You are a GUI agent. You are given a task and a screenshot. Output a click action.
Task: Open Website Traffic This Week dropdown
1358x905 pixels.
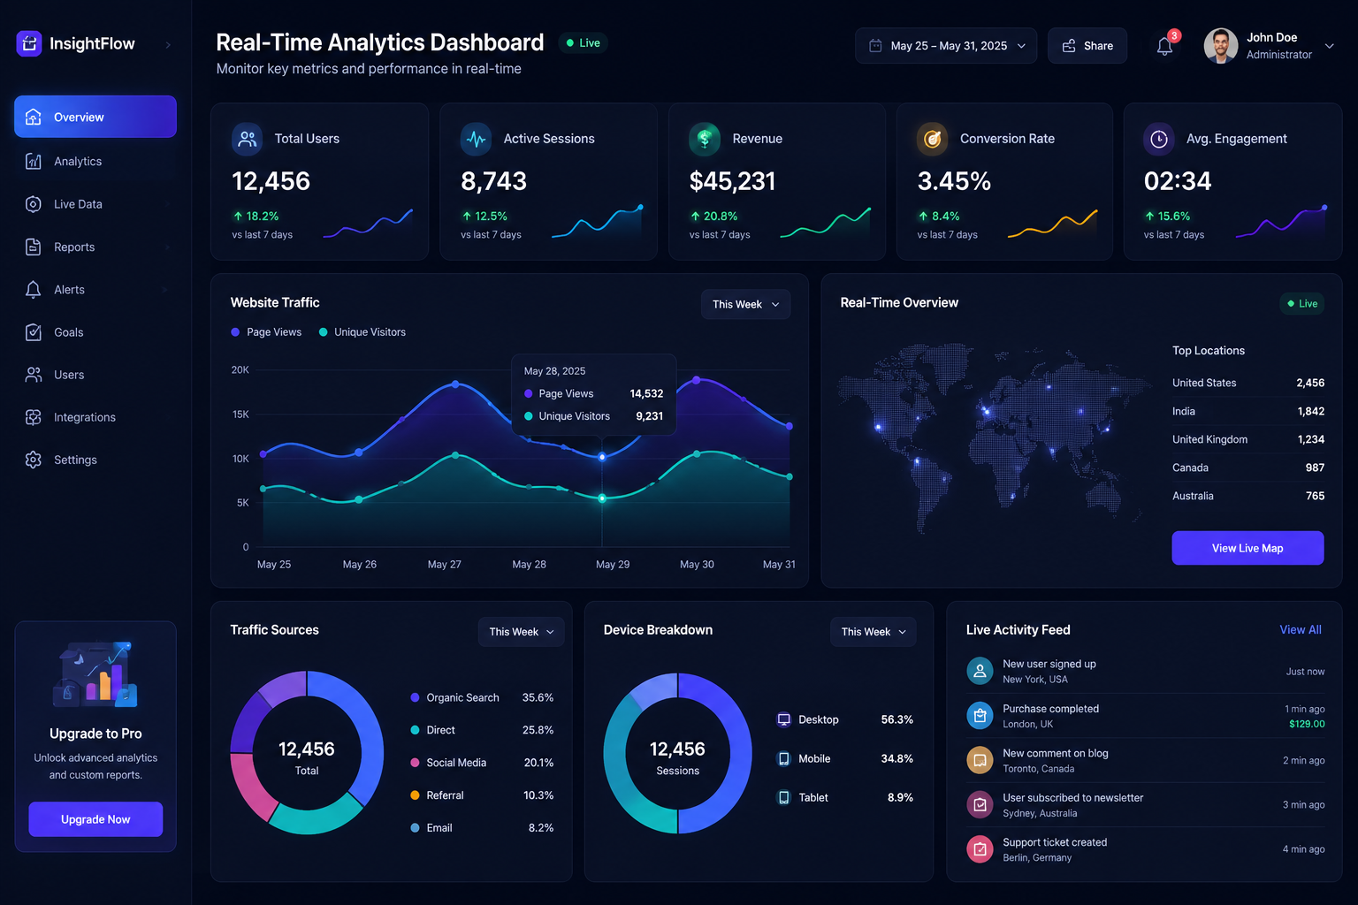tap(746, 304)
